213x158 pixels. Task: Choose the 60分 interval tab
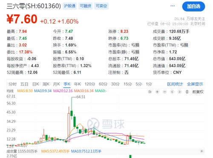(x=103, y=84)
